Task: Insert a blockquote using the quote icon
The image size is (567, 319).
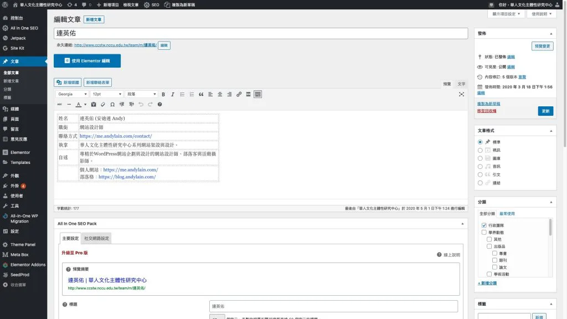Action: (201, 94)
